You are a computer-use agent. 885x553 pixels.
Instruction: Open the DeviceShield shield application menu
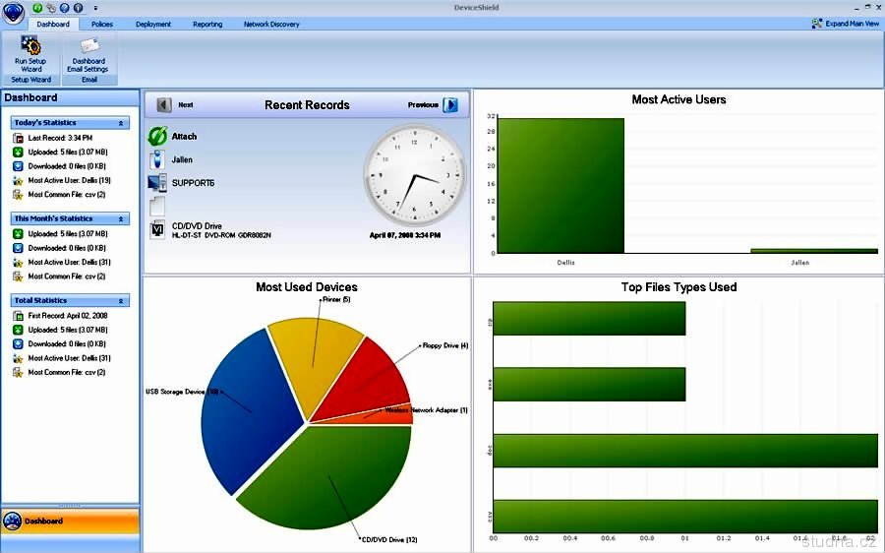coord(13,13)
